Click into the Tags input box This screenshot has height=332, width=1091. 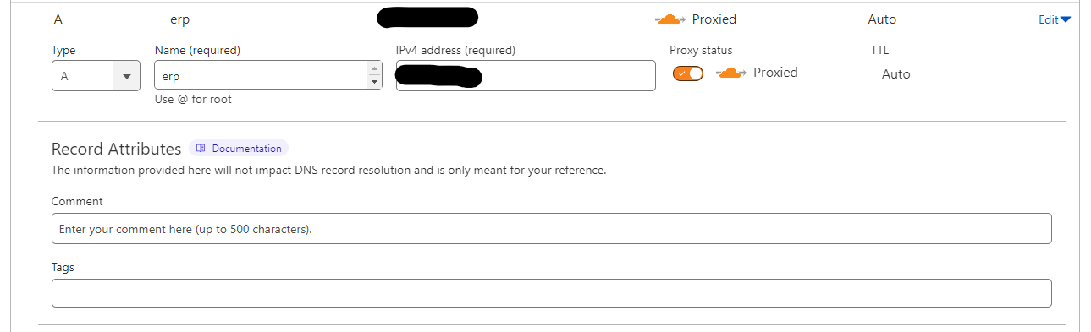coord(552,293)
